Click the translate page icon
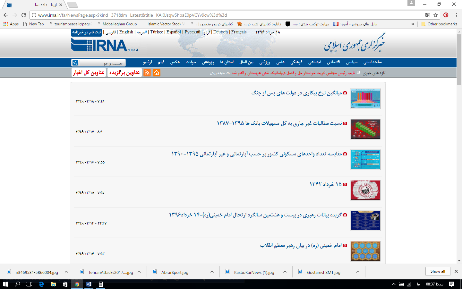The width and height of the screenshot is (462, 289). [427, 15]
